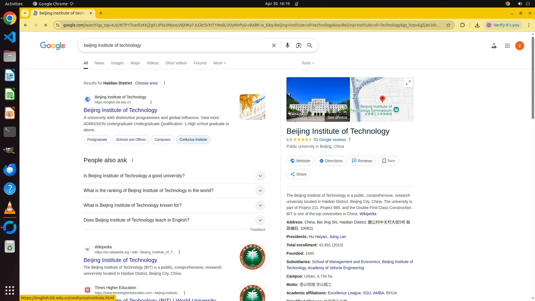The height and width of the screenshot is (301, 535).
Task: Open Chrome extensions puzzle icon
Action: pyautogui.click(x=462, y=25)
